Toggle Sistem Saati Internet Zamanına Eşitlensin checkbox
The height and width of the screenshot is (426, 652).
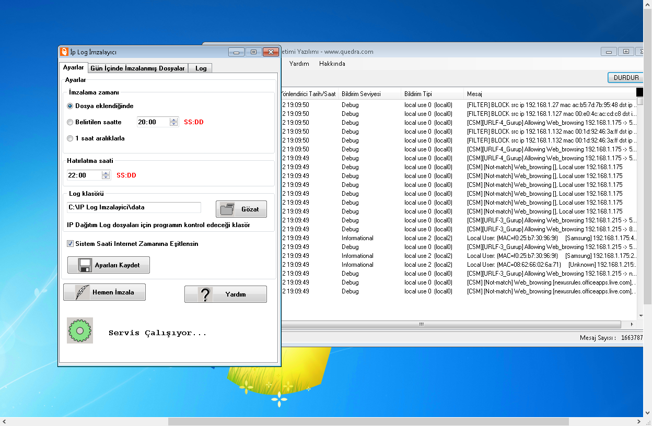(x=70, y=244)
